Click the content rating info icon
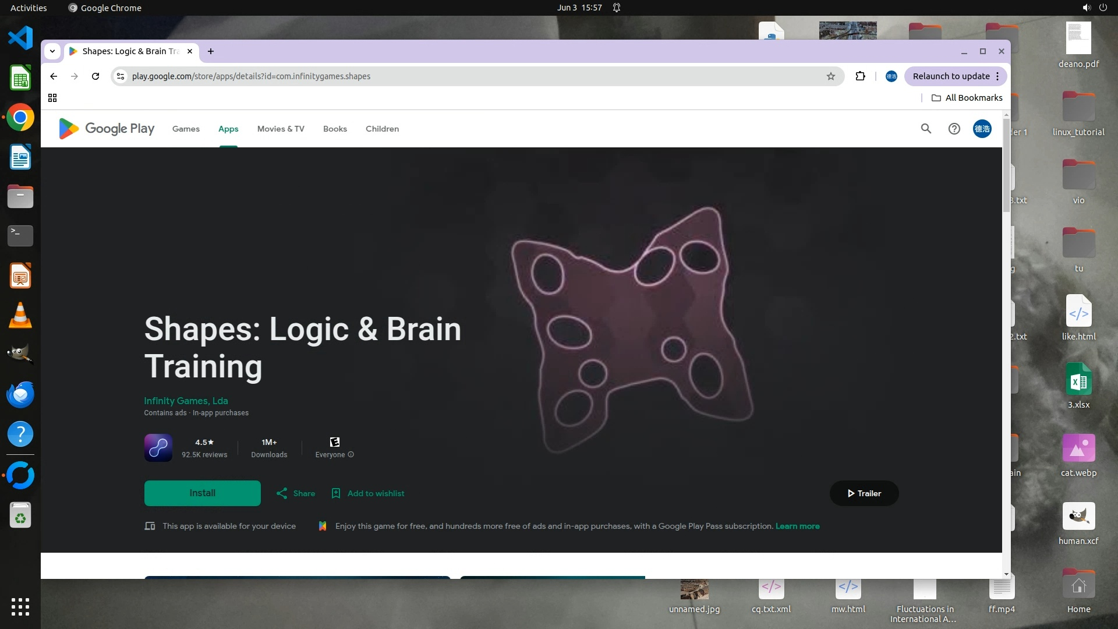The image size is (1118, 629). (351, 455)
